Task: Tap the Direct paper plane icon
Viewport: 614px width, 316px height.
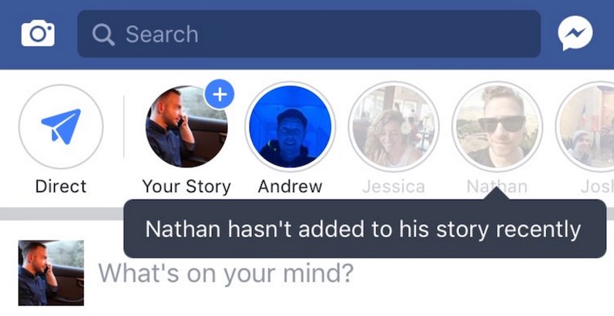Action: (61, 126)
